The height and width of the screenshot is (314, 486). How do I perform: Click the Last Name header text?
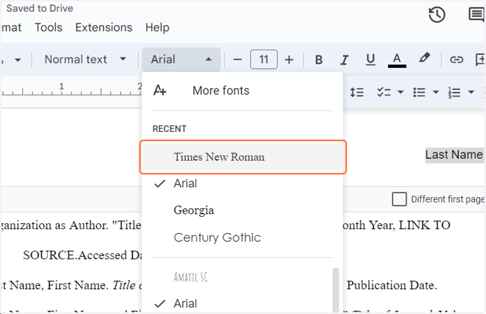pos(454,155)
